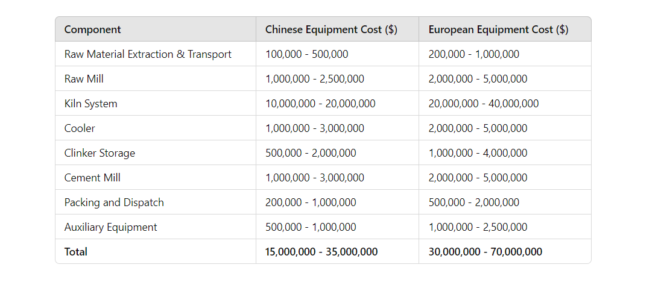The height and width of the screenshot is (282, 661).
Task: Select the Raw Material Extraction & Transport cell
Action: pyautogui.click(x=148, y=54)
